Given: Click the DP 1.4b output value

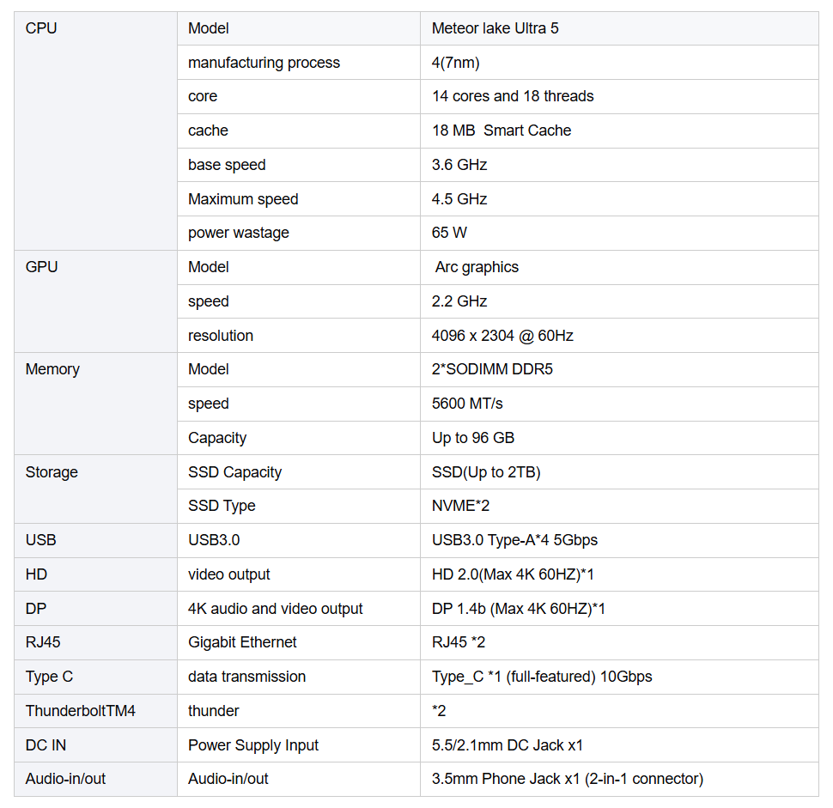Looking at the screenshot, I should [518, 609].
